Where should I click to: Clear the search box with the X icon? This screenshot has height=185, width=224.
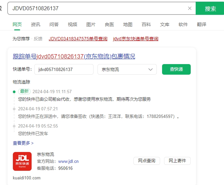pyautogui.click(x=189, y=8)
